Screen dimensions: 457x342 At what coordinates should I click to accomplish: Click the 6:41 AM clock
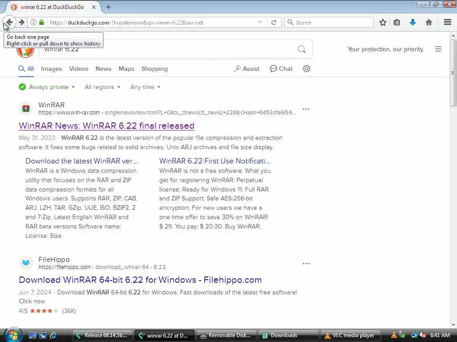coord(440,335)
